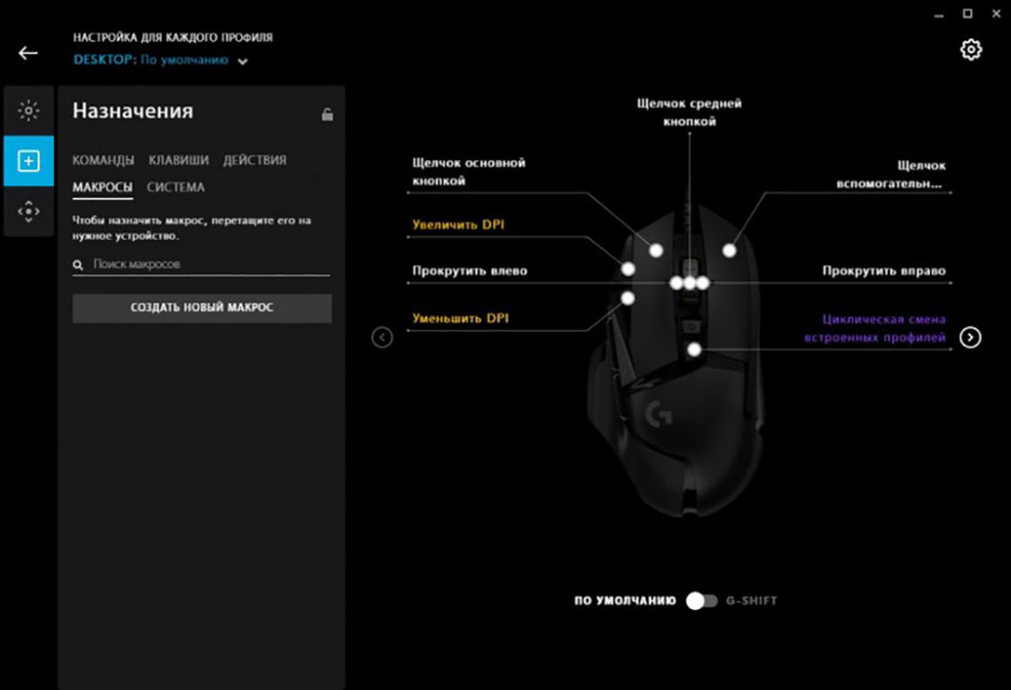Open the lighting settings sidebar icon
This screenshot has height=690, width=1011.
[29, 110]
